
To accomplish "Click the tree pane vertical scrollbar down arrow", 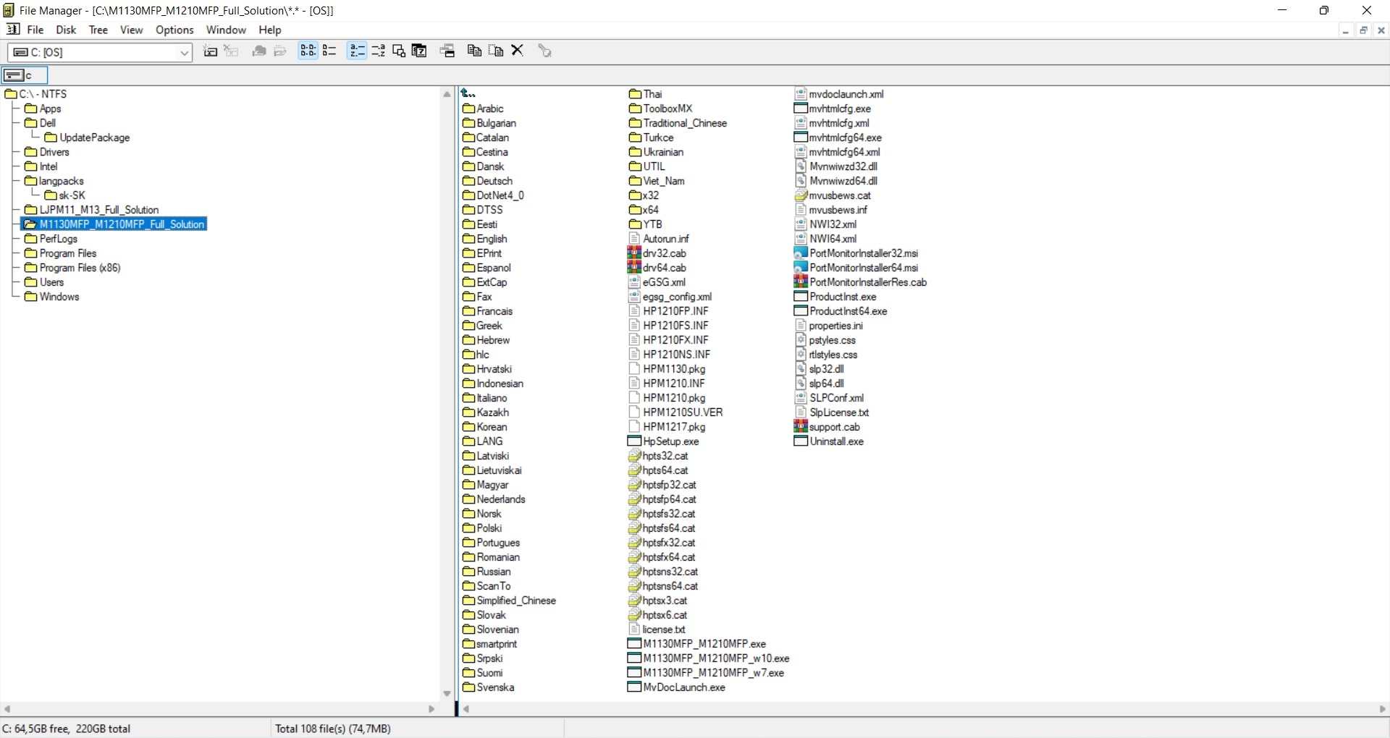I will [447, 694].
